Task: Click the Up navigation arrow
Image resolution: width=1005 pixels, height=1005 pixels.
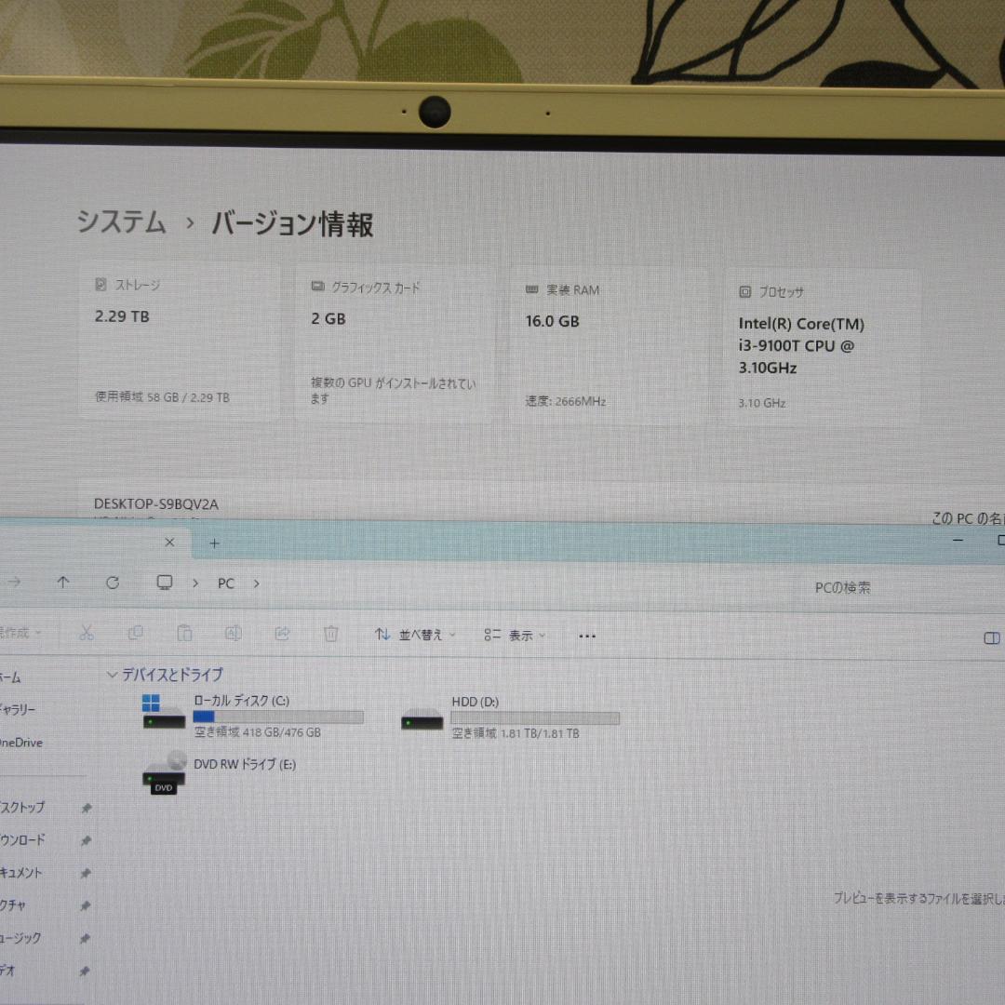Action: (x=63, y=583)
